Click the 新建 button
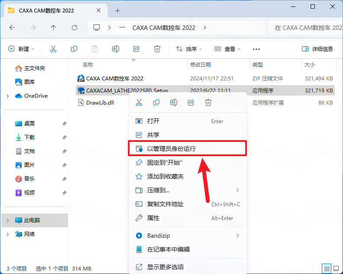The height and width of the screenshot is (274, 343). coord(21,49)
